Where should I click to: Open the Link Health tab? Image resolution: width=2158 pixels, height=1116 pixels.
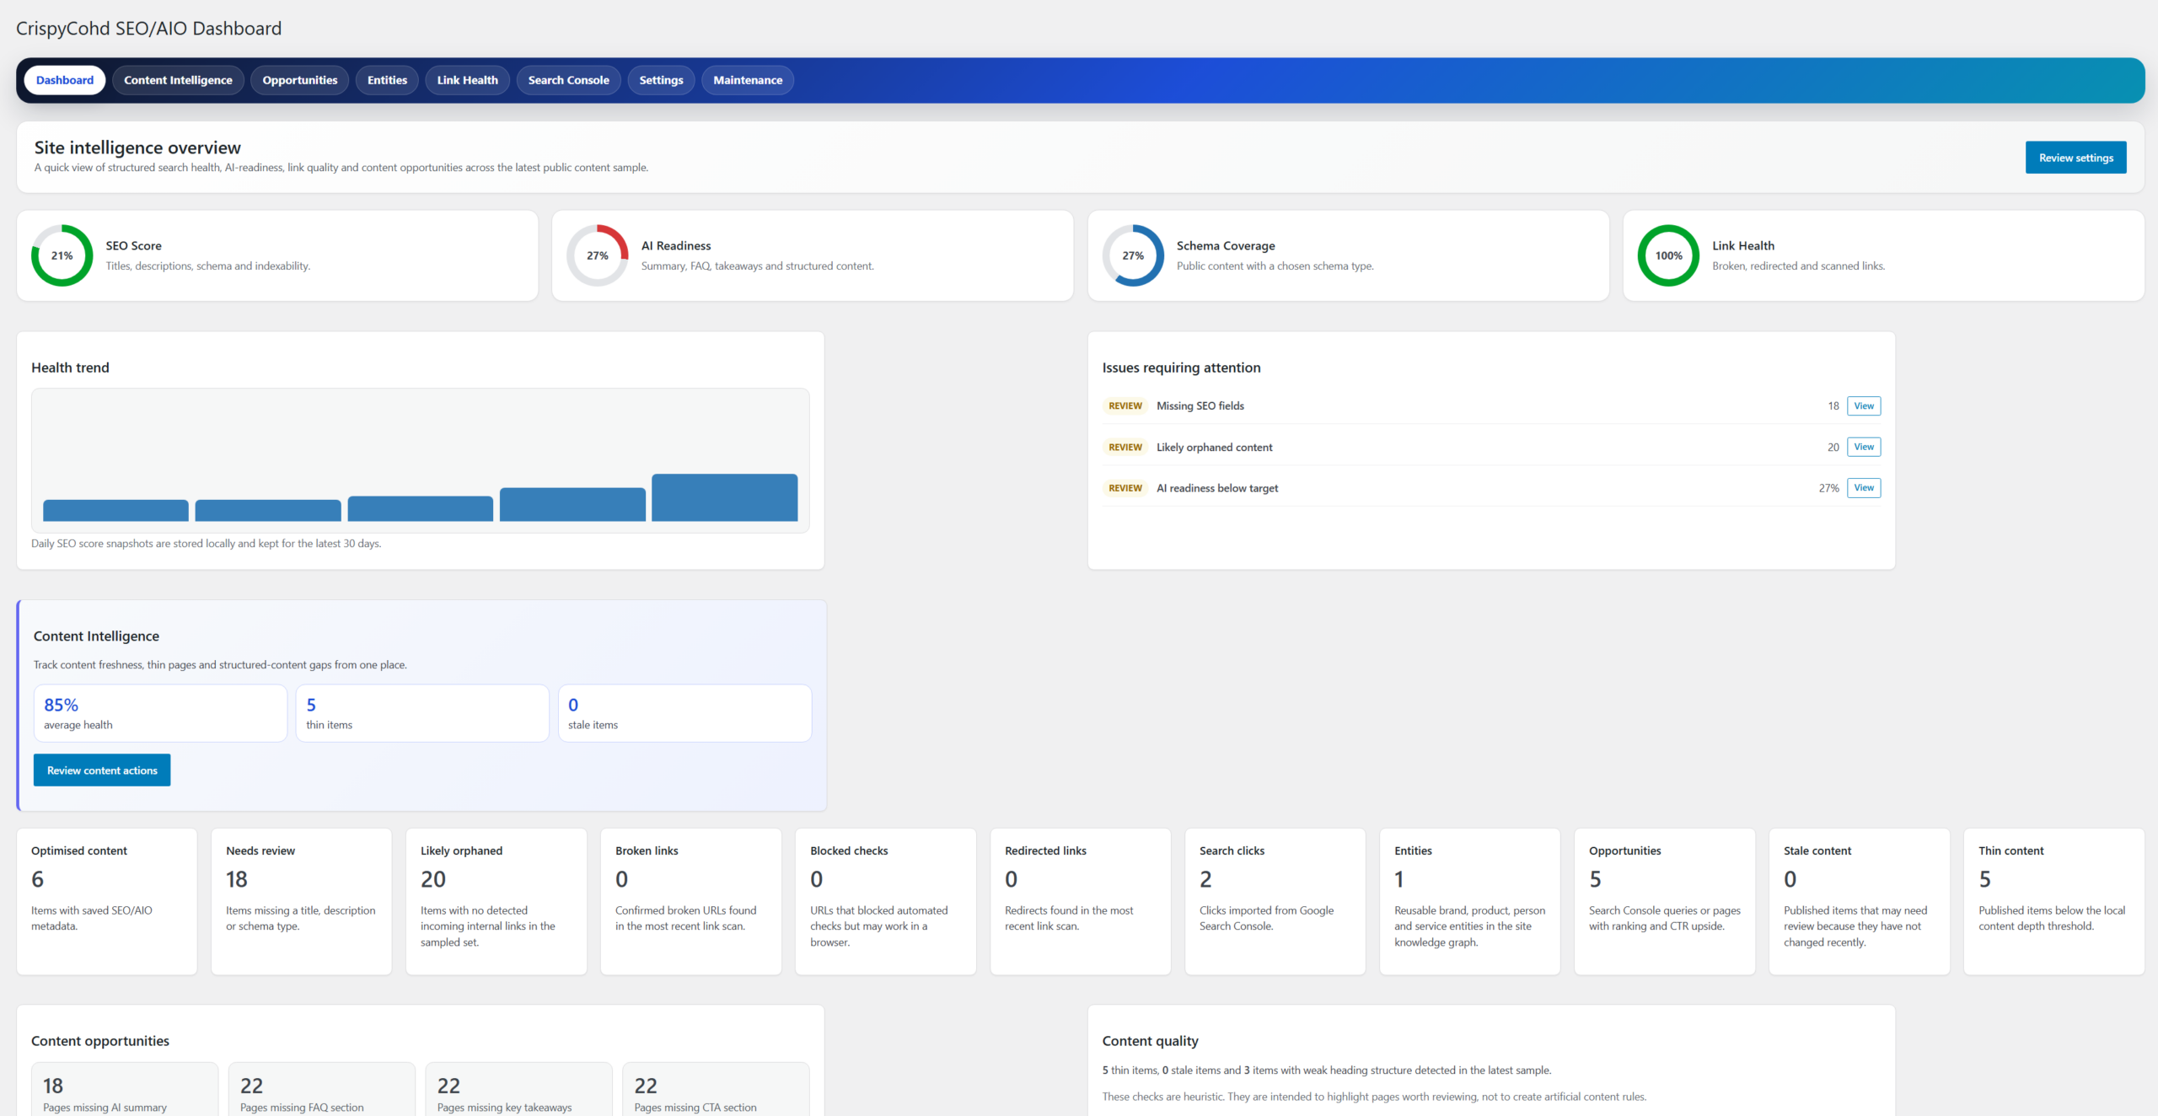coord(467,80)
